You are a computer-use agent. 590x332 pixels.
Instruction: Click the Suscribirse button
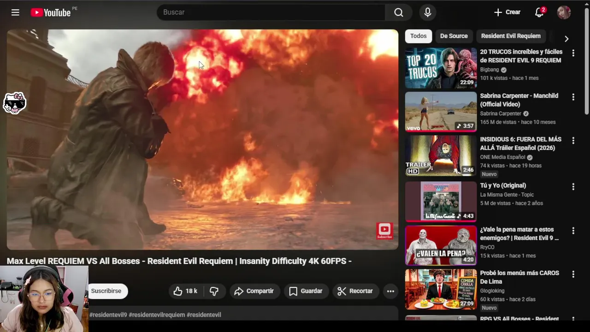click(106, 291)
